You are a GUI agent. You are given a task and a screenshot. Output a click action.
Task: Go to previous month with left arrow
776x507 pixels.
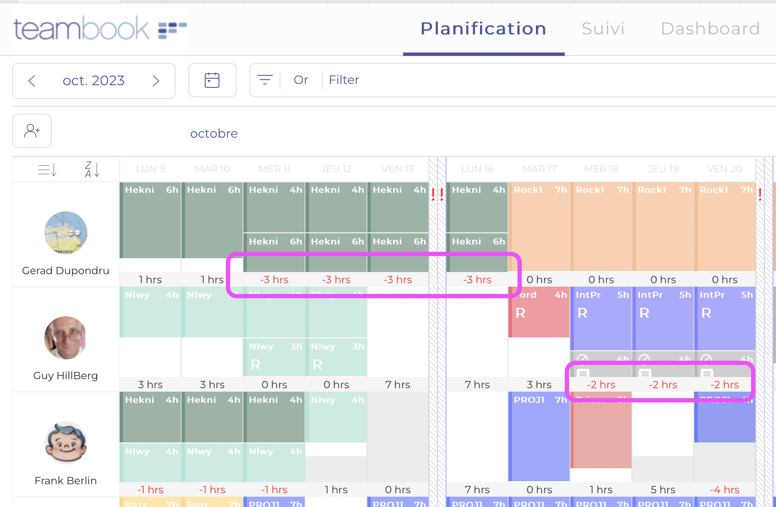tap(32, 81)
